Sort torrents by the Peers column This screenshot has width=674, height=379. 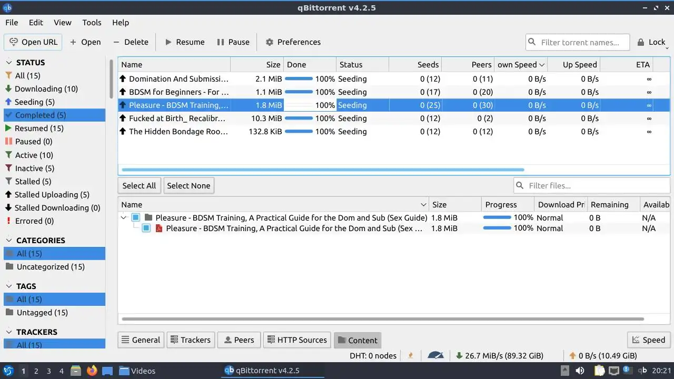point(468,65)
